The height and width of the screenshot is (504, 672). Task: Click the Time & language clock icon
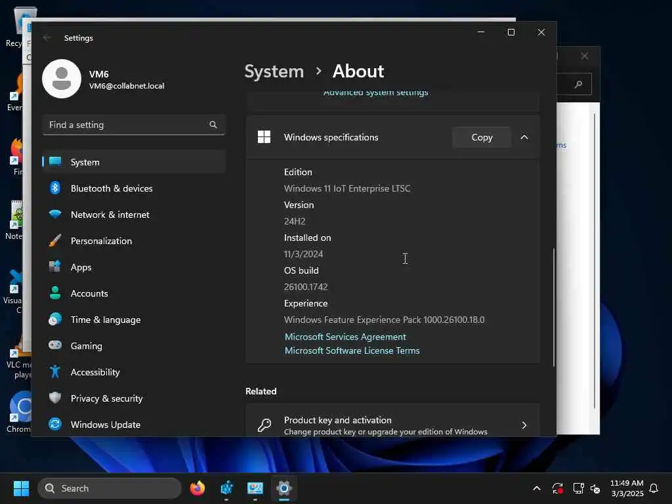click(55, 320)
